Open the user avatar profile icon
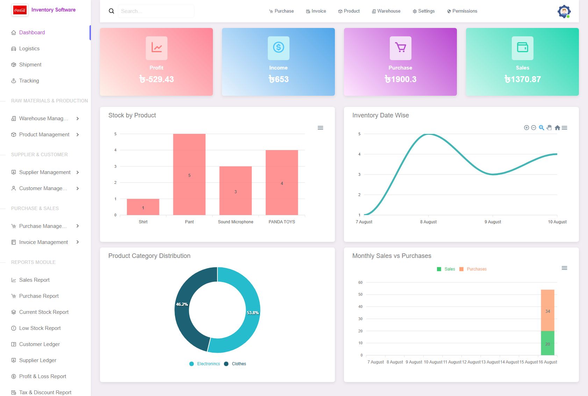This screenshot has height=396, width=588. click(x=564, y=12)
